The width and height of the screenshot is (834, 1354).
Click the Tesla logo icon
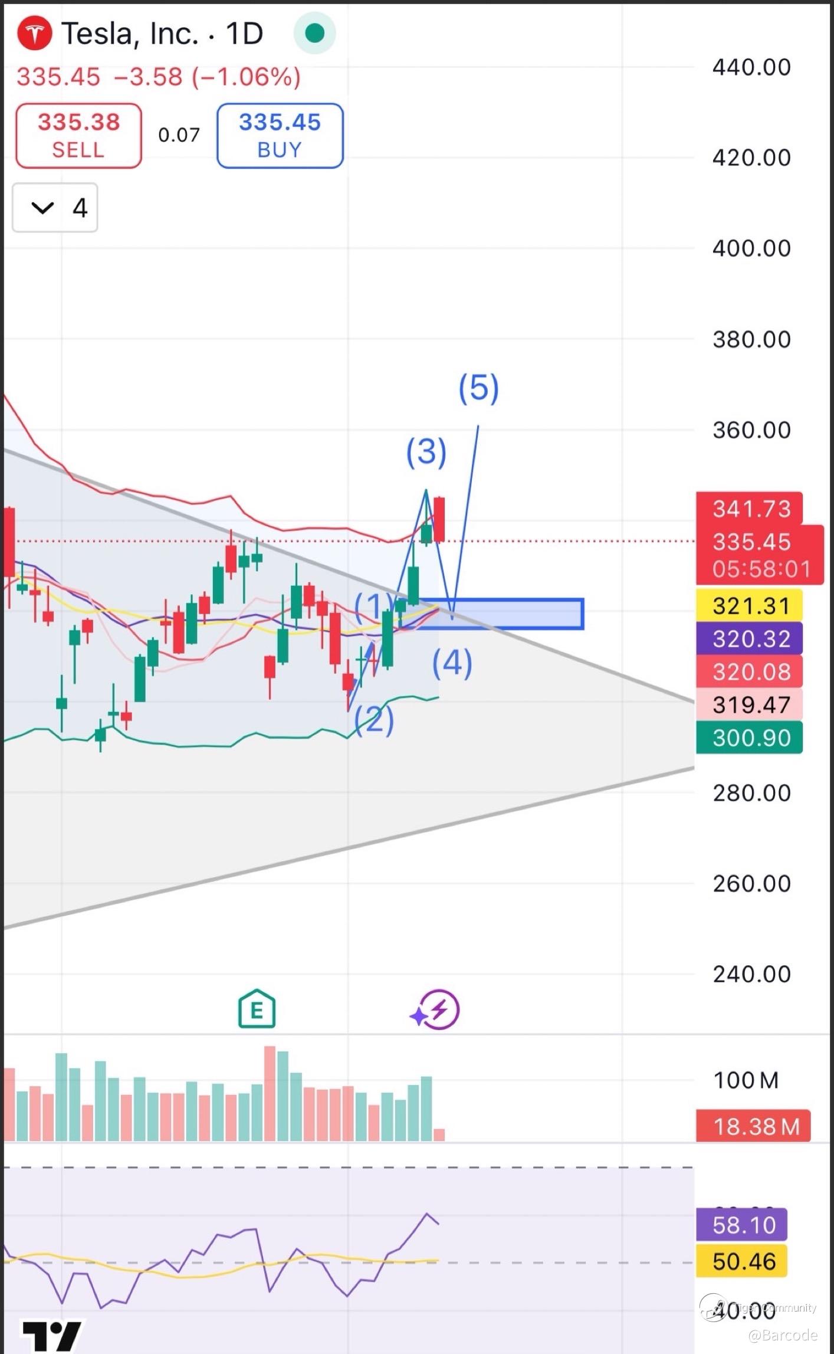pyautogui.click(x=34, y=34)
